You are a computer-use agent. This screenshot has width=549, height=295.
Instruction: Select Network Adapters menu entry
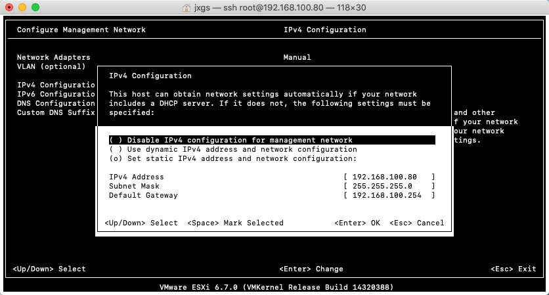pyautogui.click(x=54, y=57)
